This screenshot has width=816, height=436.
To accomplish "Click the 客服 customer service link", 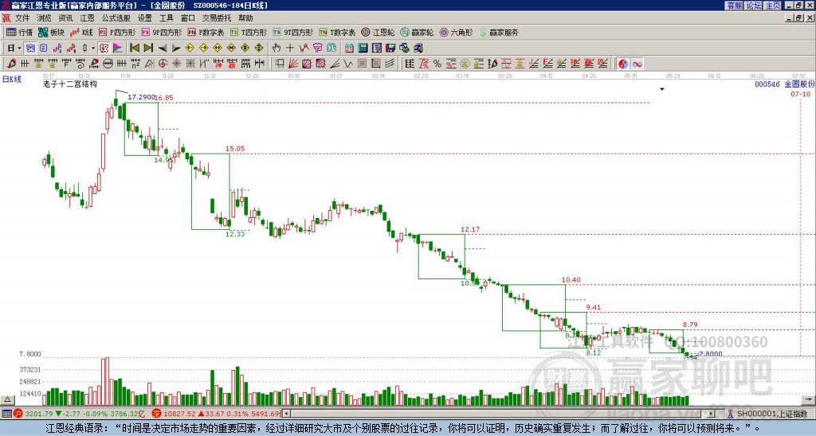I will point(734,5).
